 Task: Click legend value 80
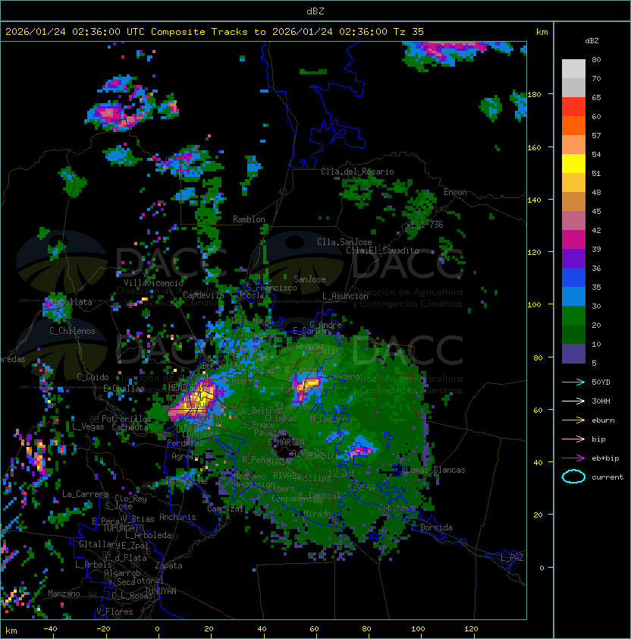[x=596, y=59]
